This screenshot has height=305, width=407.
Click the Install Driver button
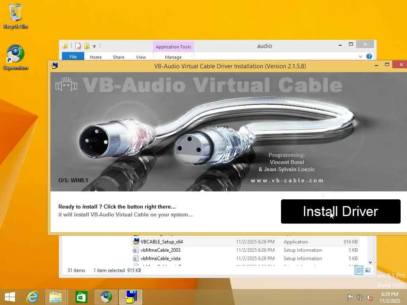[x=341, y=211]
